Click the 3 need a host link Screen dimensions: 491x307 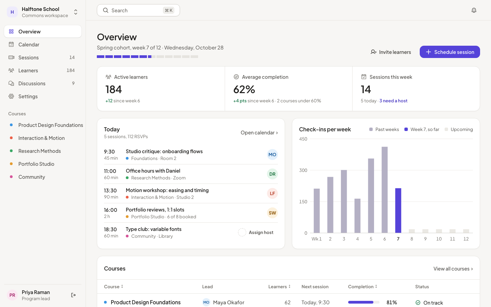393,101
